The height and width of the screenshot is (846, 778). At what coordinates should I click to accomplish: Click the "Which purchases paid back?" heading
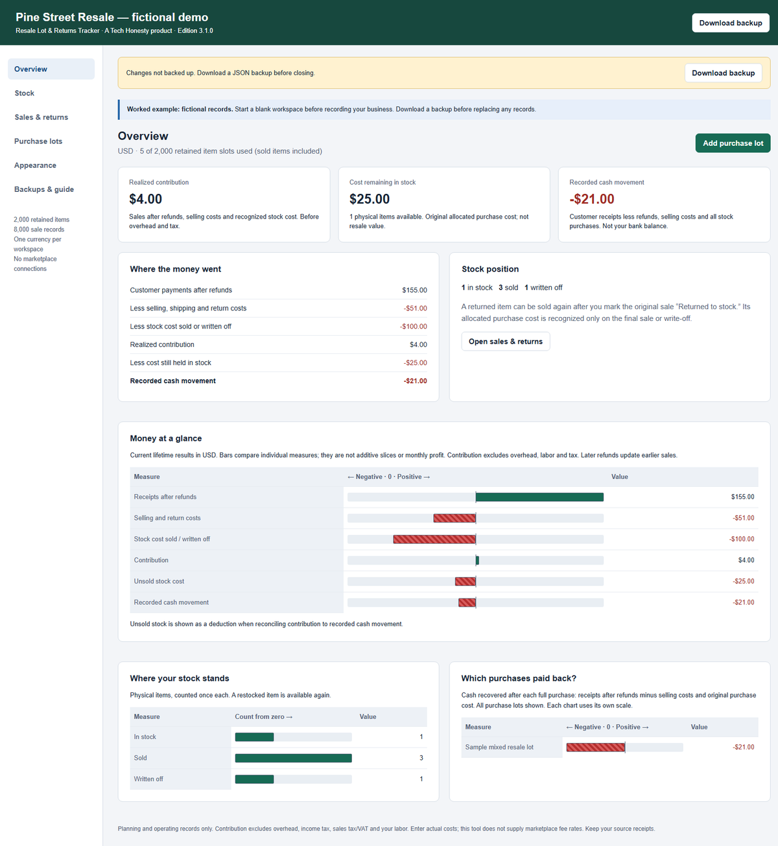pyautogui.click(x=519, y=678)
